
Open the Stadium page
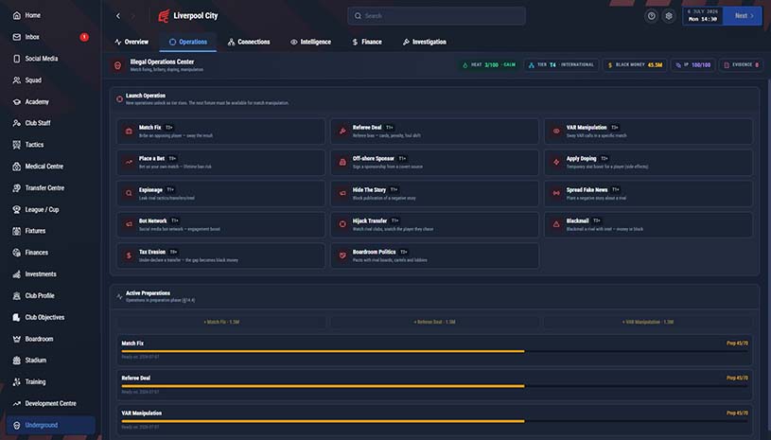pyautogui.click(x=51, y=360)
